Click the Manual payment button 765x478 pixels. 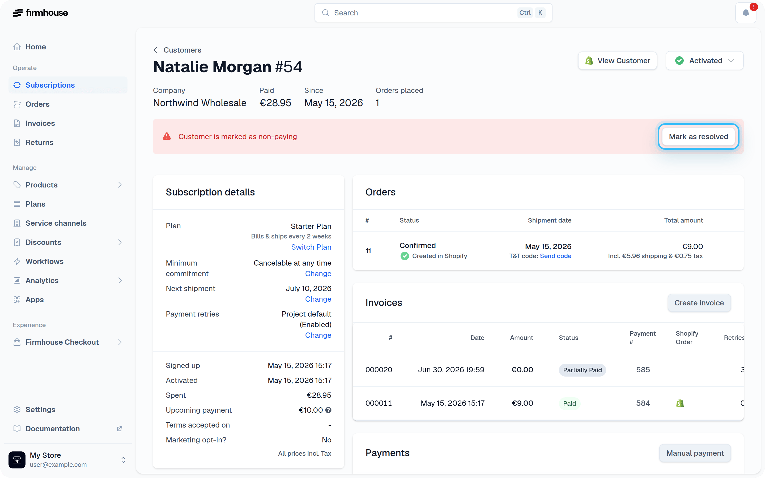695,453
